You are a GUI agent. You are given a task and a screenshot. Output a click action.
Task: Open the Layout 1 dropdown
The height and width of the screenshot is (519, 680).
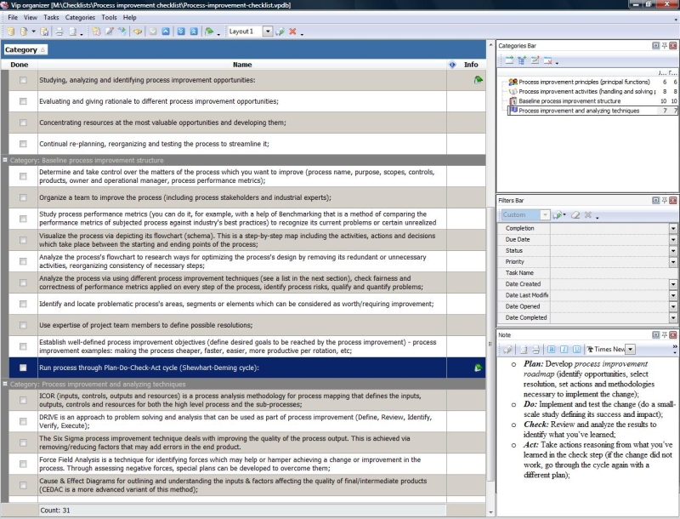267,31
